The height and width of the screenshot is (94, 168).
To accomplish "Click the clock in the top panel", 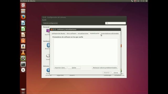I will click(x=143, y=1).
